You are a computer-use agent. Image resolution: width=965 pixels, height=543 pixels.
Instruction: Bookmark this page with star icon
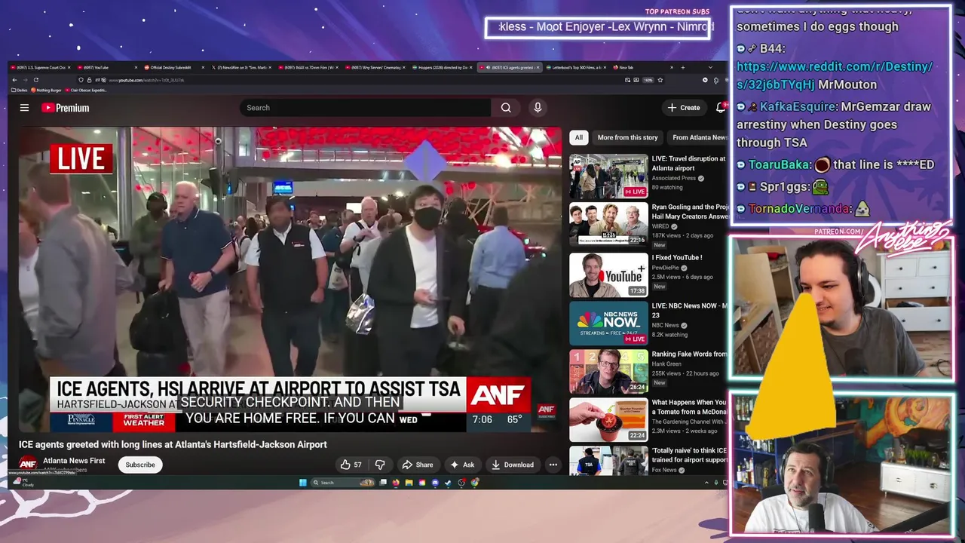(x=660, y=80)
